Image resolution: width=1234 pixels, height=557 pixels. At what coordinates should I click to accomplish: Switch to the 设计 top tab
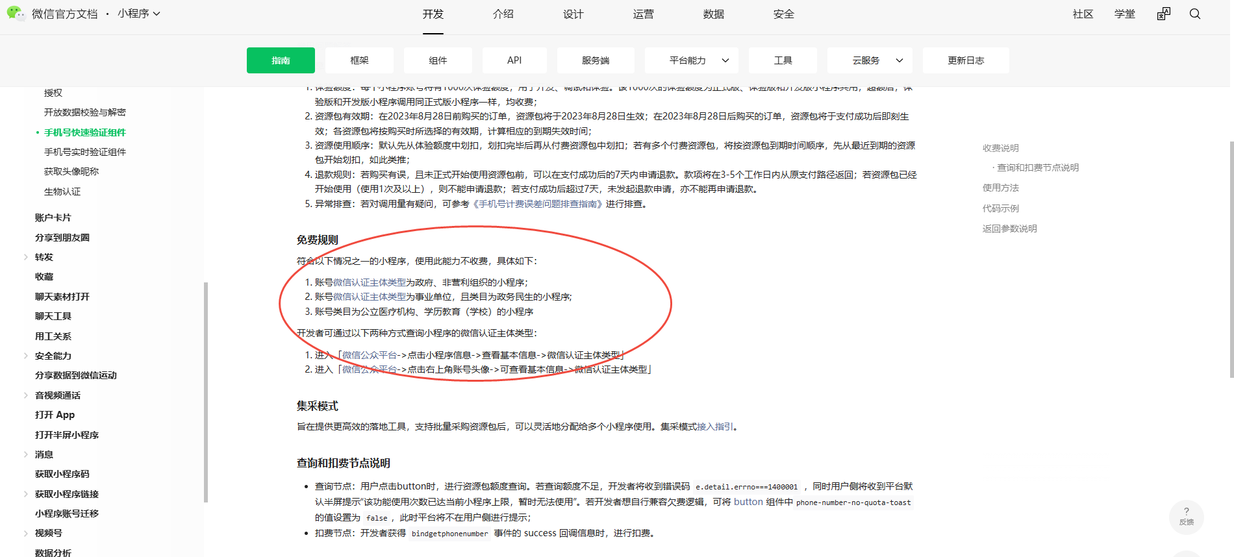[573, 14]
